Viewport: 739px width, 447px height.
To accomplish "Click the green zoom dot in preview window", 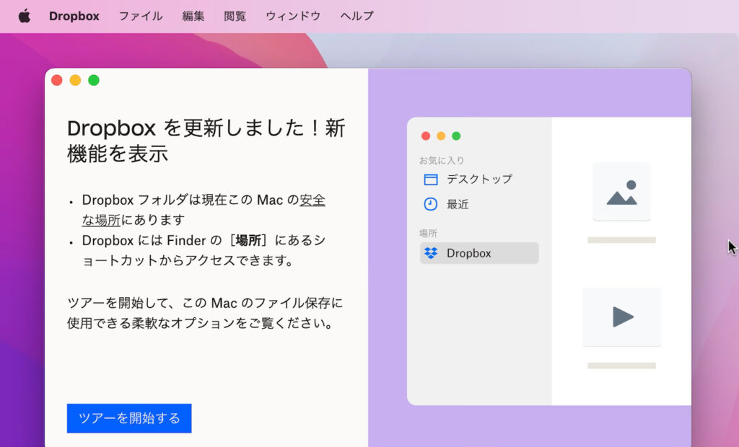I will pyautogui.click(x=455, y=136).
